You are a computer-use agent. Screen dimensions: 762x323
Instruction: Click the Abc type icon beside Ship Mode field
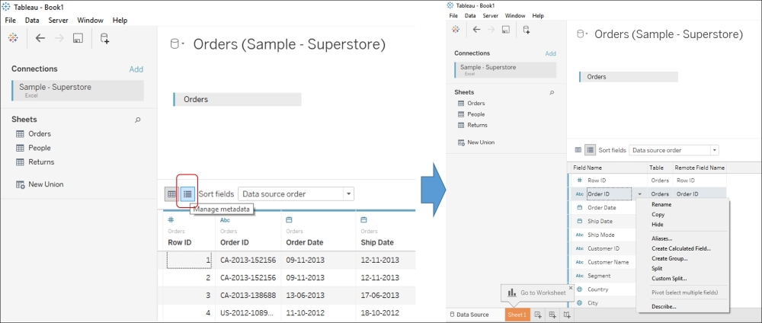(579, 235)
